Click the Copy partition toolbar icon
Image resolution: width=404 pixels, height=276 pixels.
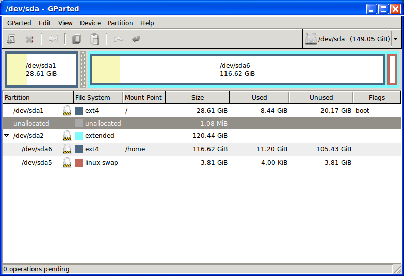click(x=77, y=39)
